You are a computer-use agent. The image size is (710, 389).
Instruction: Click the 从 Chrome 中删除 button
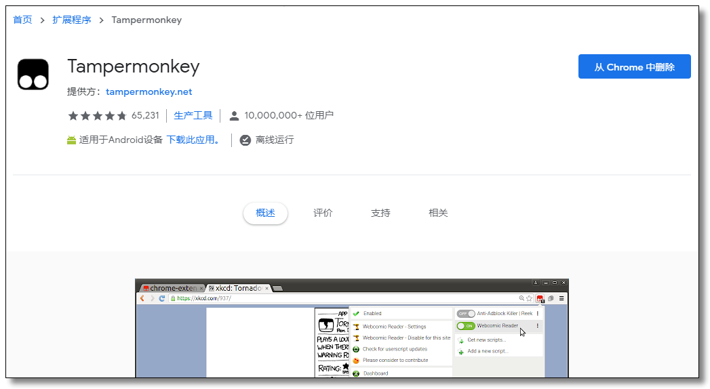point(634,66)
